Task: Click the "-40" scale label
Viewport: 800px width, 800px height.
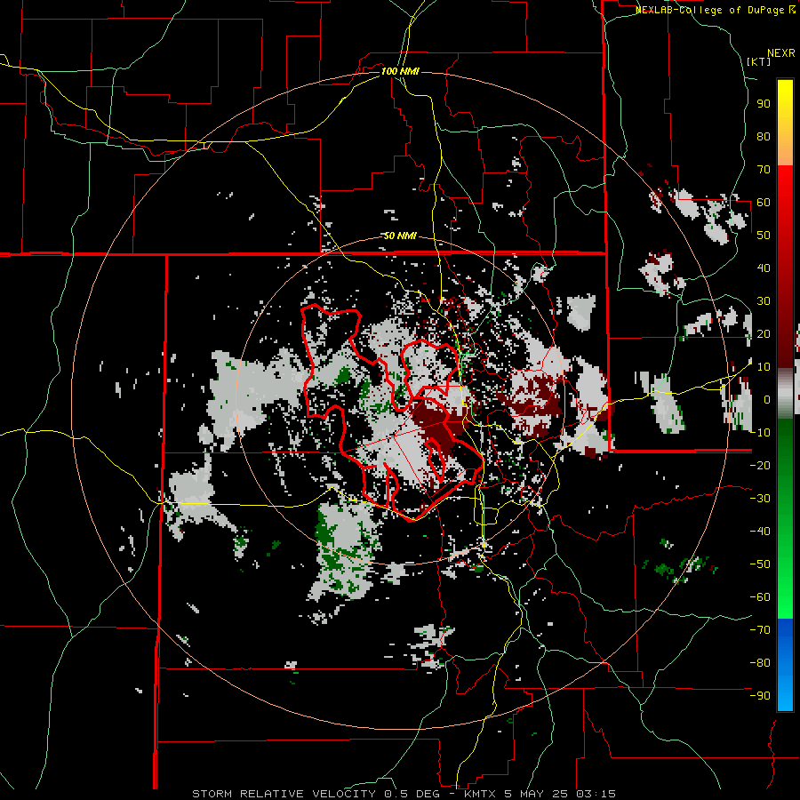Action: (x=760, y=532)
